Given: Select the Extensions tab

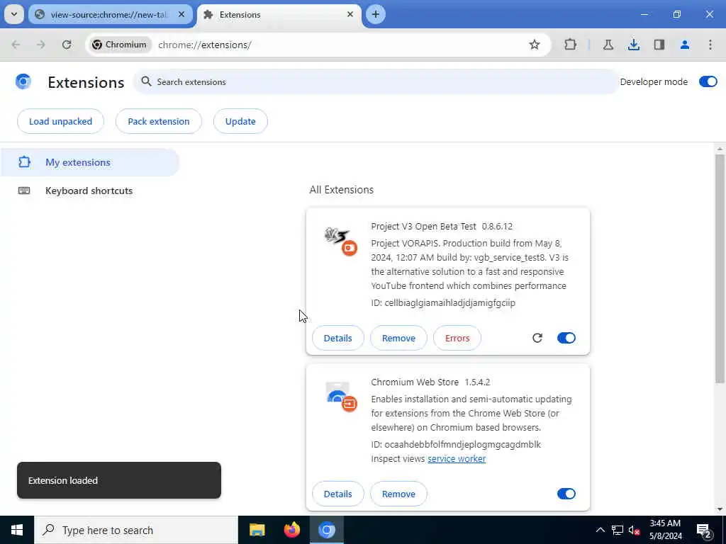Looking at the screenshot, I should pos(279,15).
